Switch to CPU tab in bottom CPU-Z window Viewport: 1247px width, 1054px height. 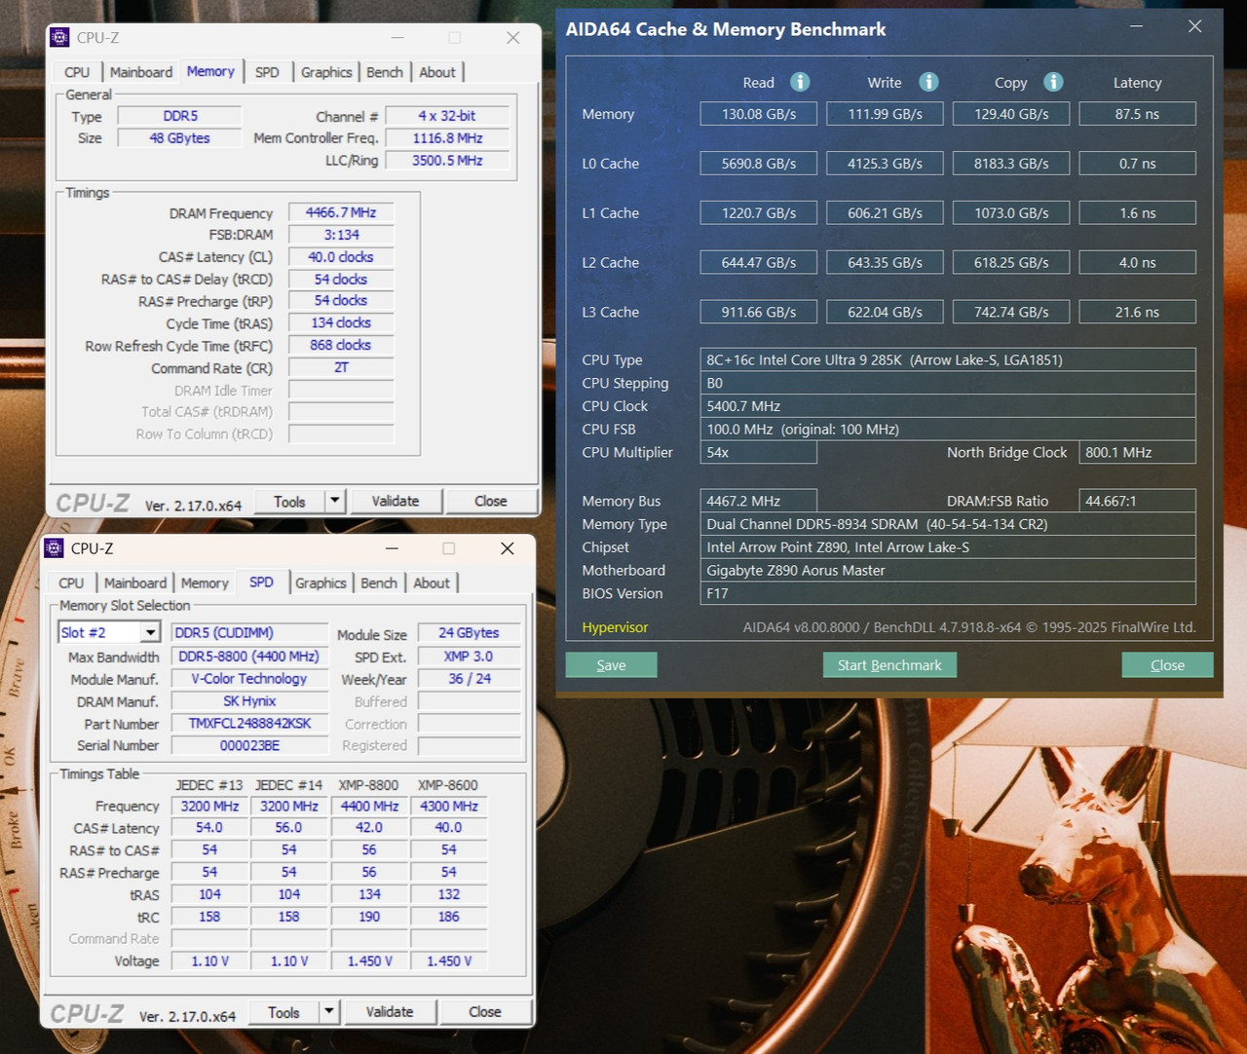71,583
